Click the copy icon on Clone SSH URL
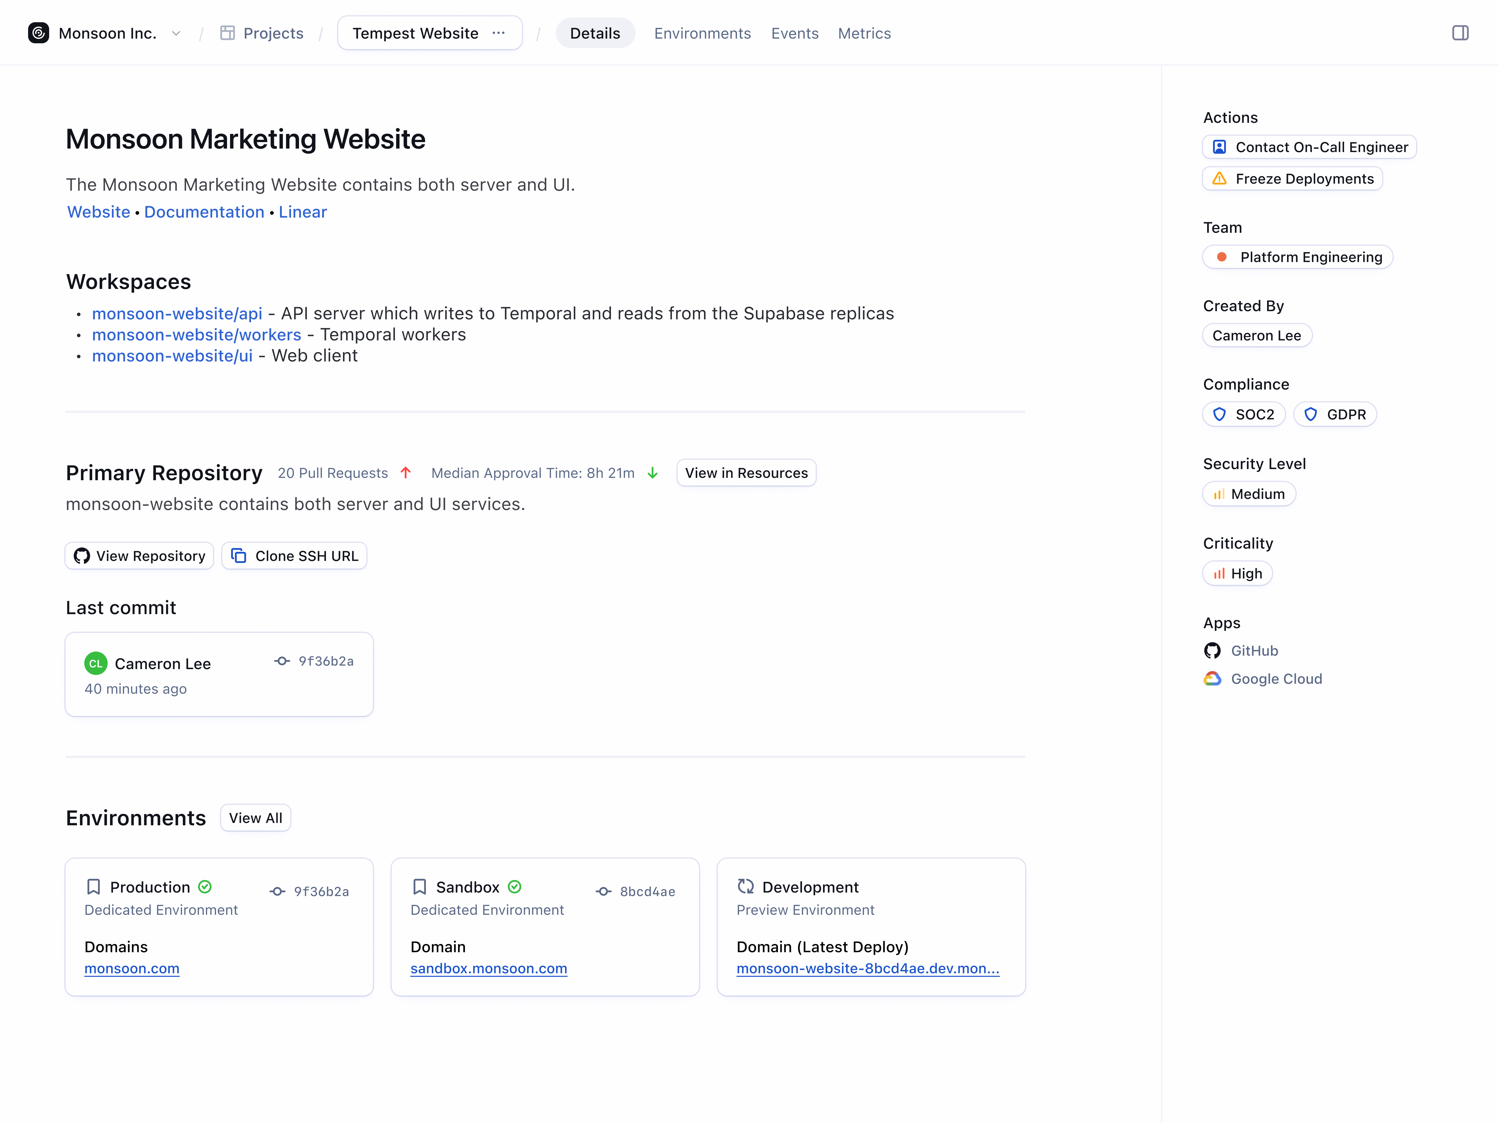 (238, 556)
